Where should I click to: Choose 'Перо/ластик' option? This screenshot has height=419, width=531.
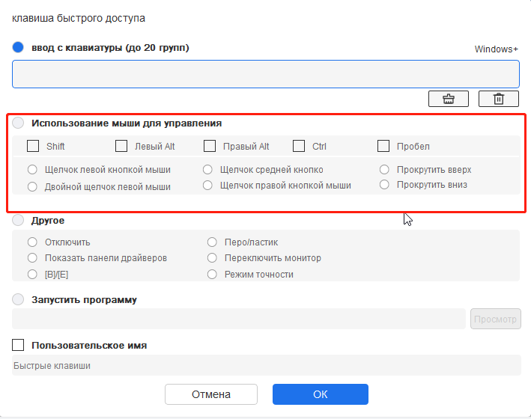click(212, 242)
